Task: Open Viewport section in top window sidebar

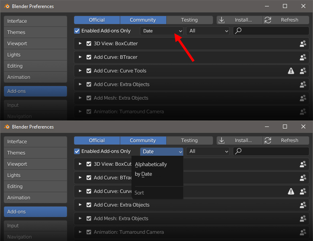Action: 35,44
